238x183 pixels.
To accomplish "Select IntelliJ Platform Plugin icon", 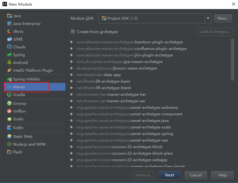I will coord(9,70).
